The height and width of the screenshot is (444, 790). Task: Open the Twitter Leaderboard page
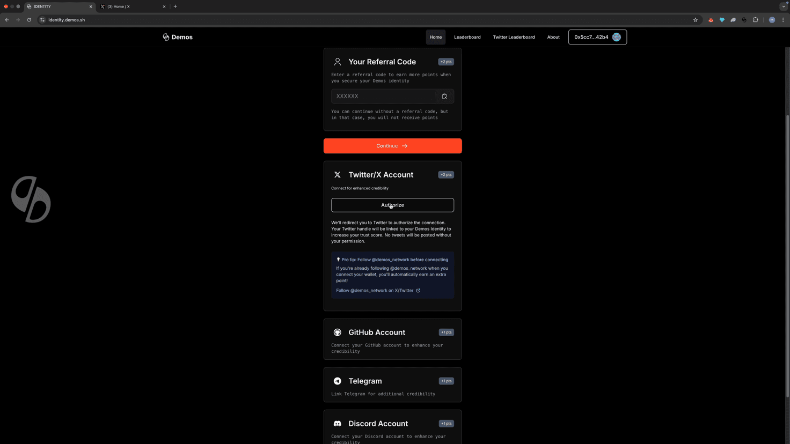pos(514,37)
